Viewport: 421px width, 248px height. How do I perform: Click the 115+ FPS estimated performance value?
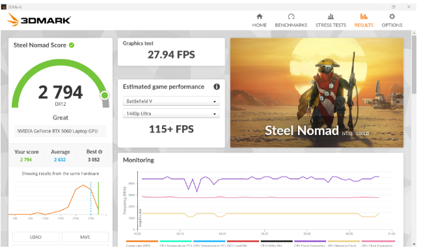(x=171, y=129)
